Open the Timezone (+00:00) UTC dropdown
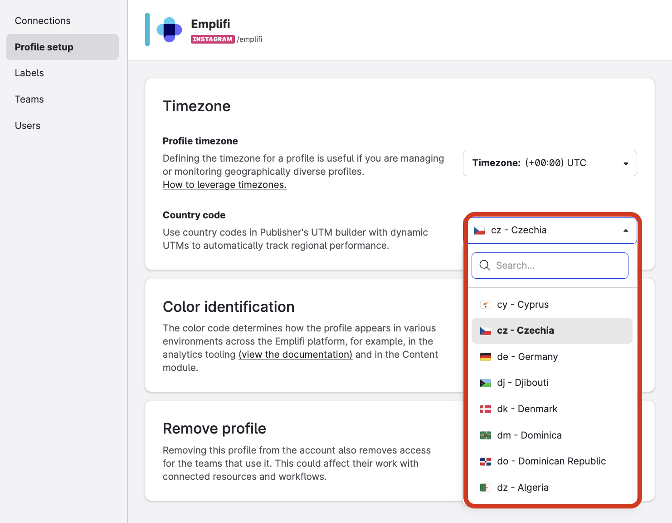The image size is (672, 523). [x=550, y=163]
